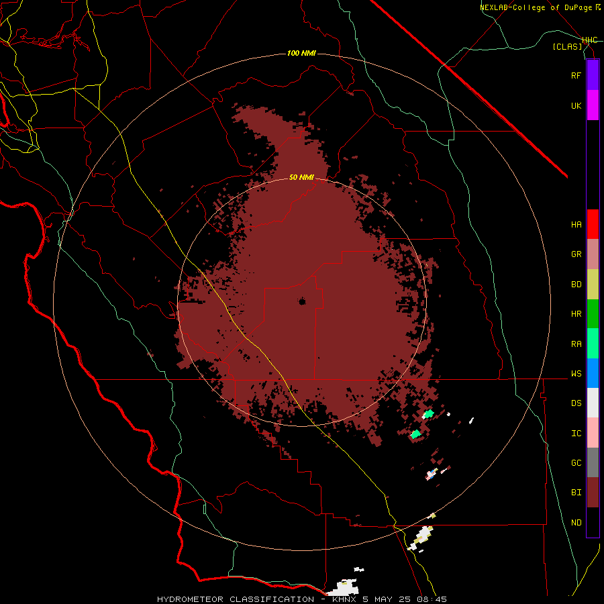Click the IC pink legend swatch
The image size is (604, 604).
[x=593, y=433]
